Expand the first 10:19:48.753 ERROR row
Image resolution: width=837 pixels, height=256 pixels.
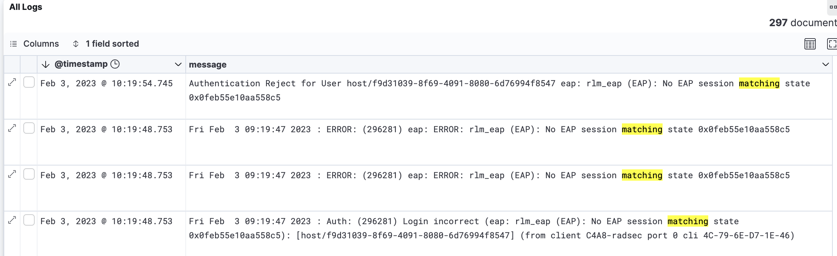click(12, 128)
